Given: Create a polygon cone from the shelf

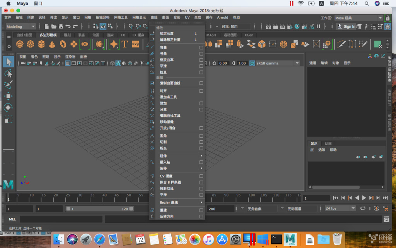Looking at the screenshot, I should click(x=52, y=44).
